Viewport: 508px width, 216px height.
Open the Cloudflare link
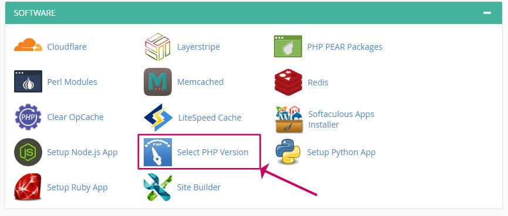(x=67, y=47)
